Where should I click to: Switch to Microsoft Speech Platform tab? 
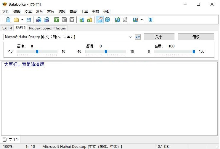(47, 28)
